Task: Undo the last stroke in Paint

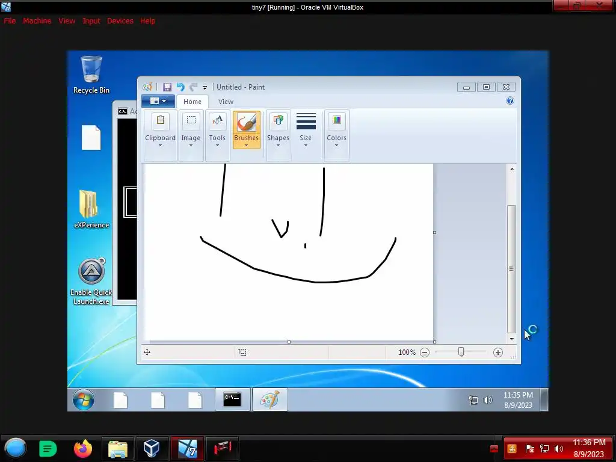Action: click(180, 87)
